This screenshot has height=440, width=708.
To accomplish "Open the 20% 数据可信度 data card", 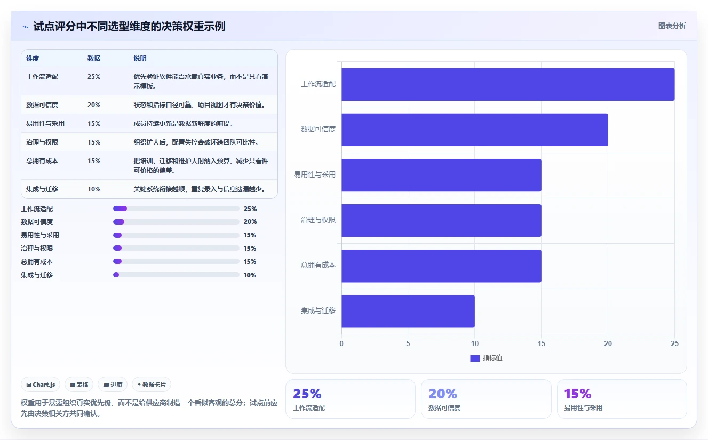I will pyautogui.click(x=486, y=399).
